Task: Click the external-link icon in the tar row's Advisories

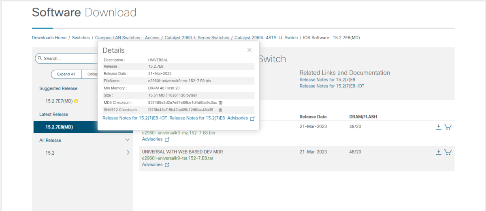Action: click(167, 165)
